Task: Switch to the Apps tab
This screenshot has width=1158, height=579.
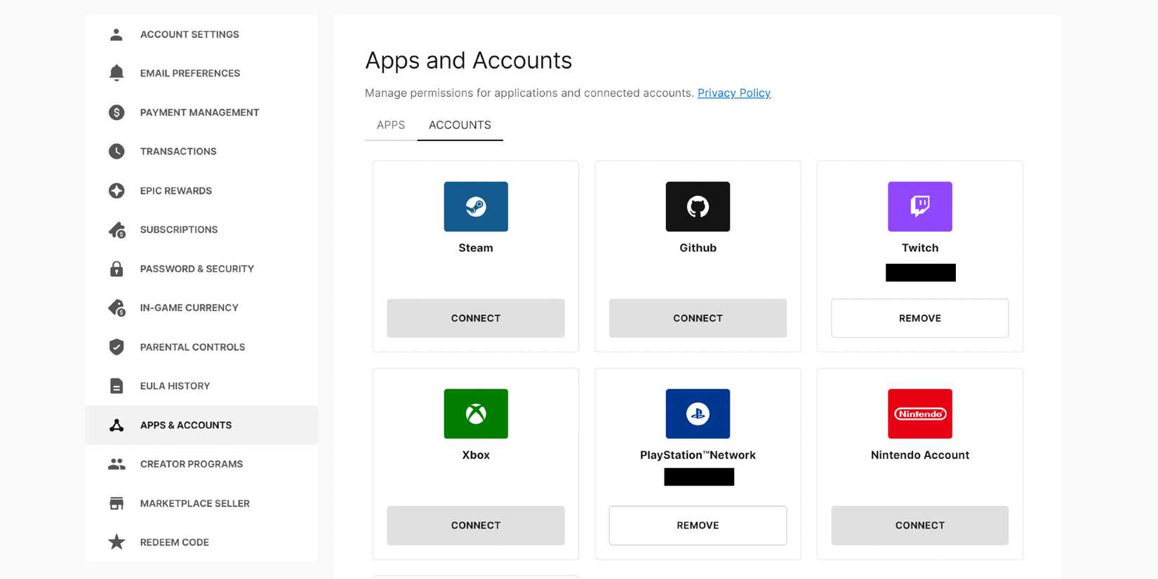Action: coord(391,125)
